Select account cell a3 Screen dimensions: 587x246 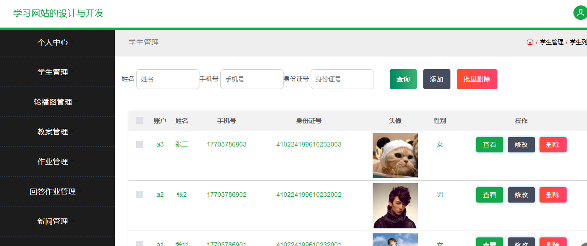(160, 144)
